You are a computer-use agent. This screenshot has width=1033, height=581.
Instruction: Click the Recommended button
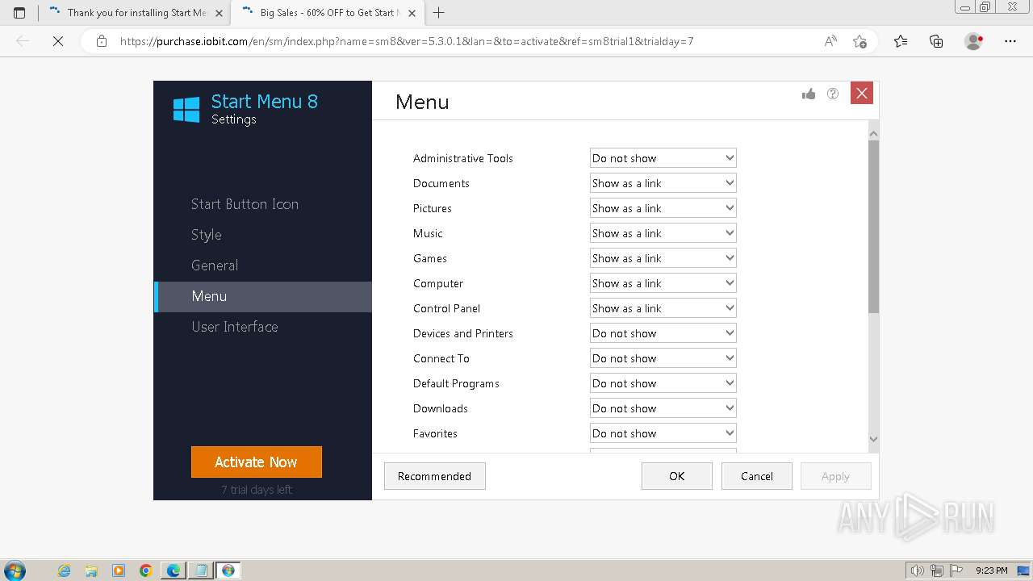pyautogui.click(x=434, y=476)
